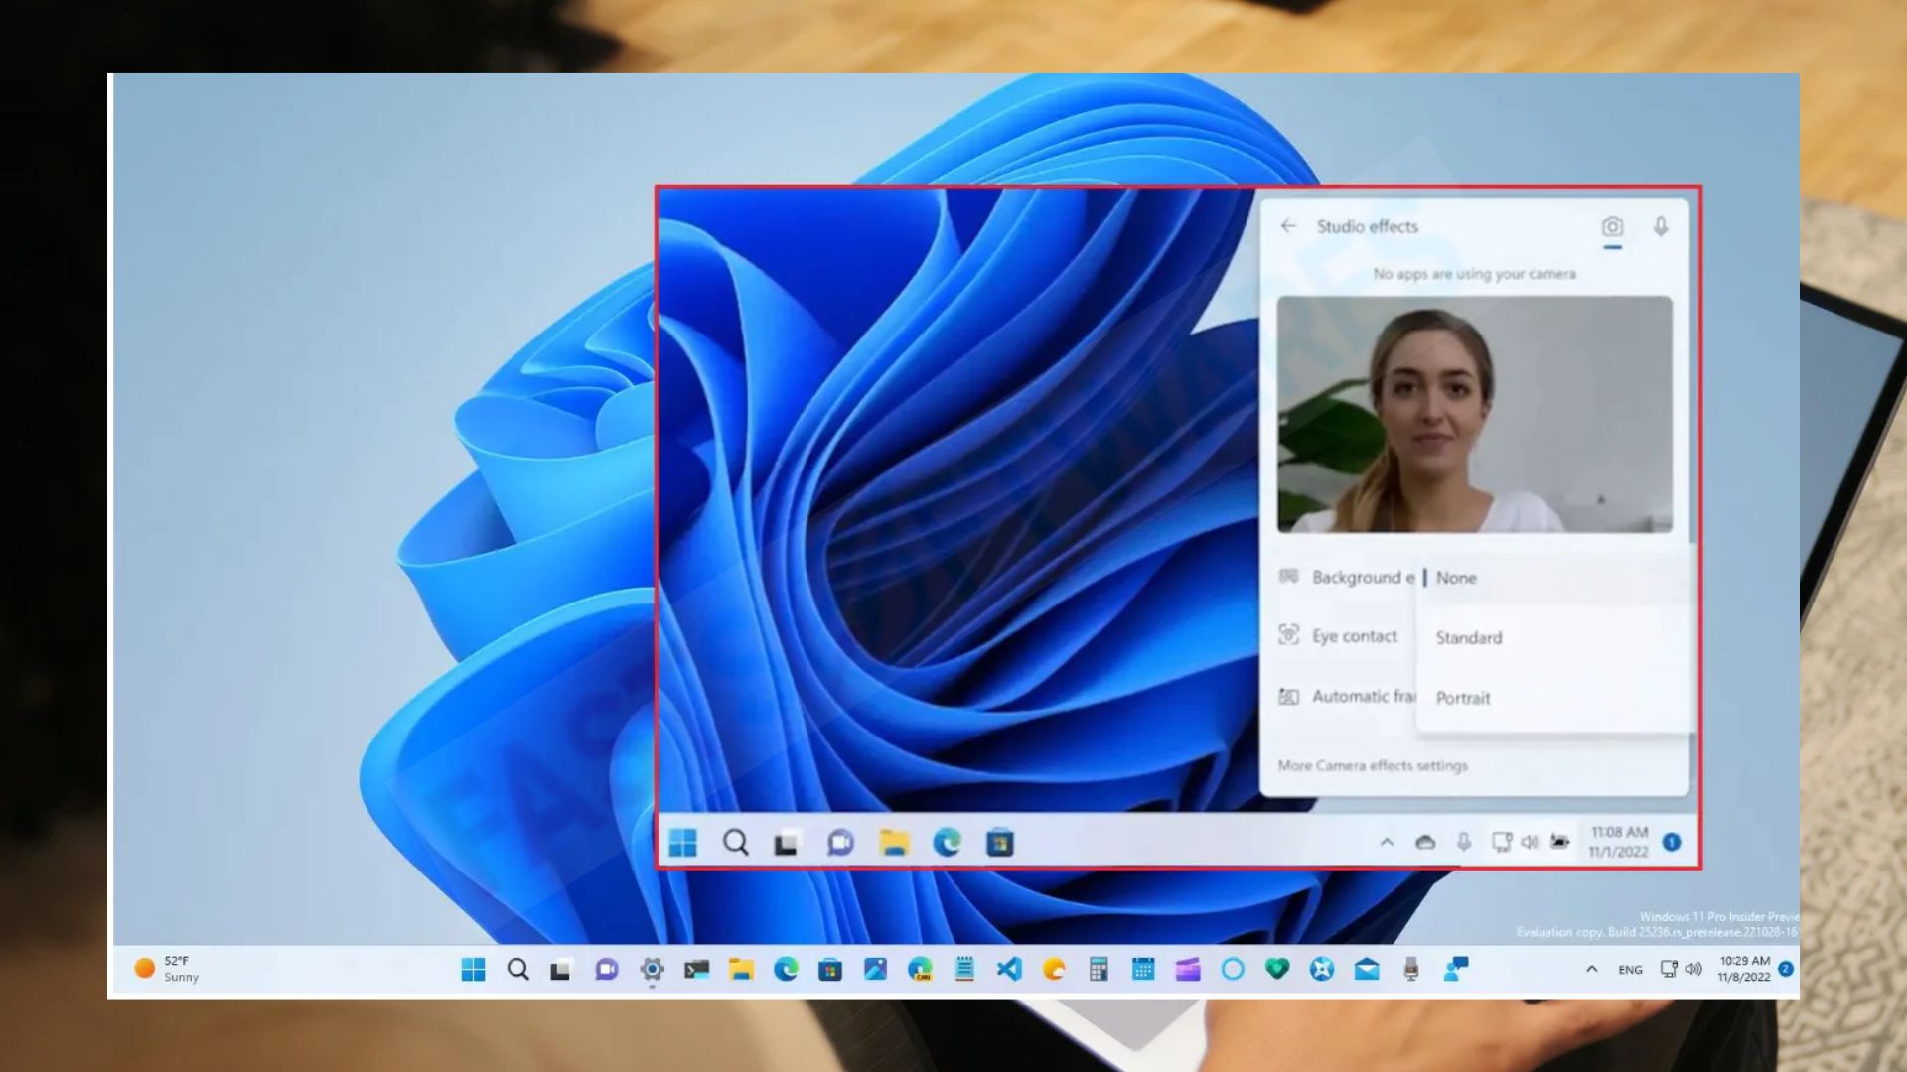This screenshot has height=1072, width=1907.
Task: Open Settings gear on the main taskbar
Action: point(652,970)
